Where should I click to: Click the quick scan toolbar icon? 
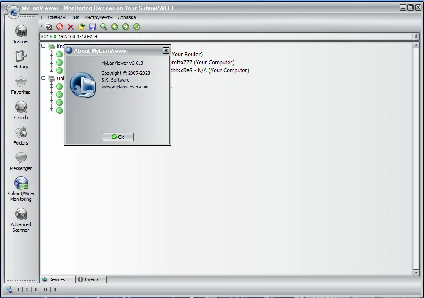49,27
